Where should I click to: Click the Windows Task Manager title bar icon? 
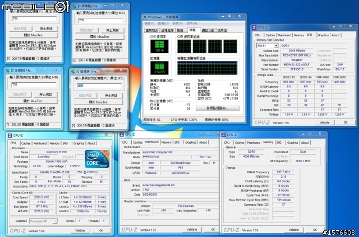145,17
